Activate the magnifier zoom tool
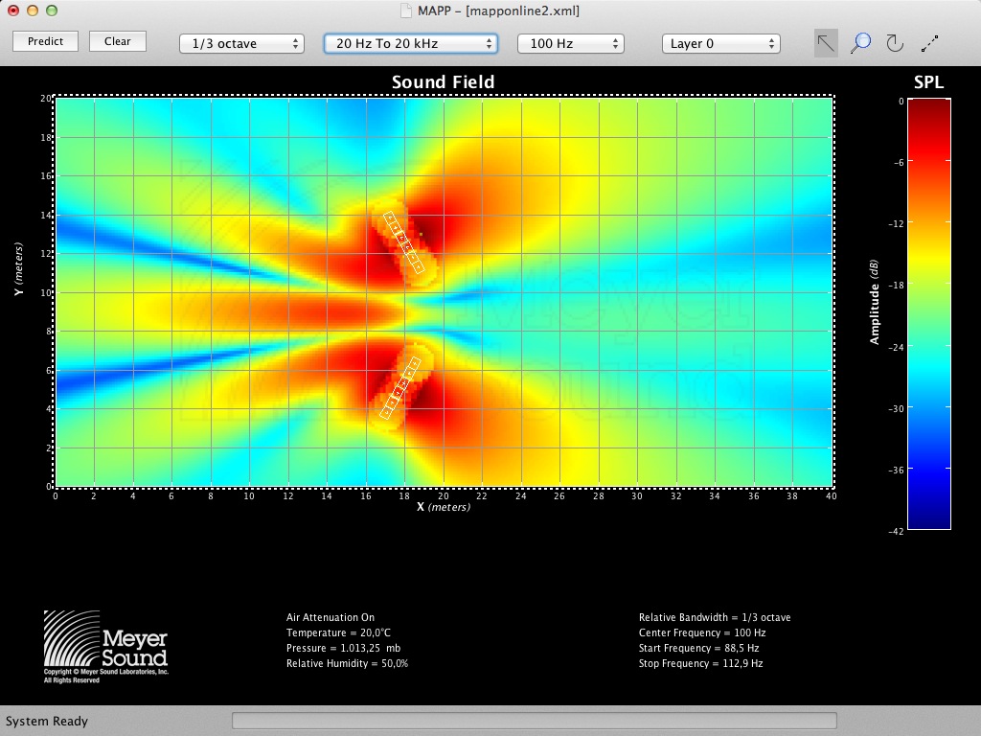The image size is (981, 736). (861, 43)
